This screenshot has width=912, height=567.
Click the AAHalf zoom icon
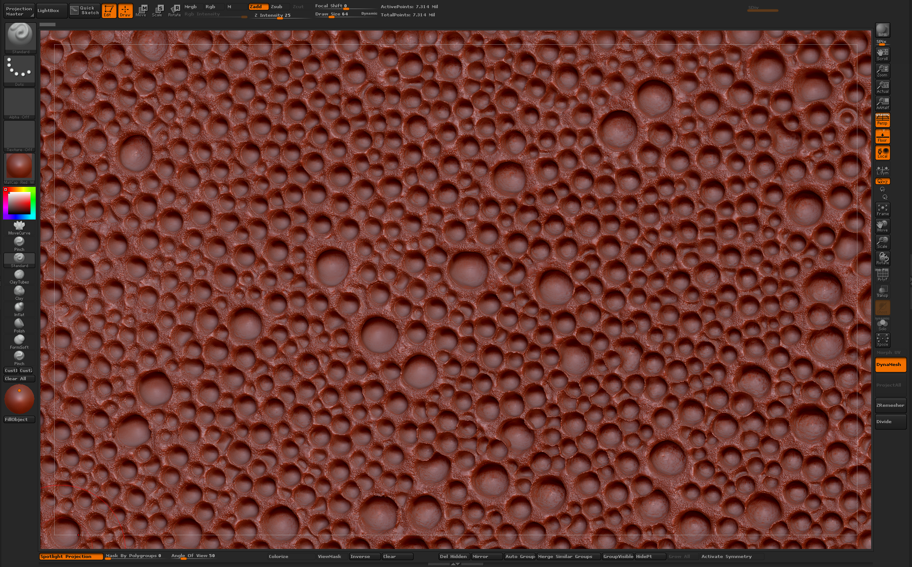(x=882, y=103)
